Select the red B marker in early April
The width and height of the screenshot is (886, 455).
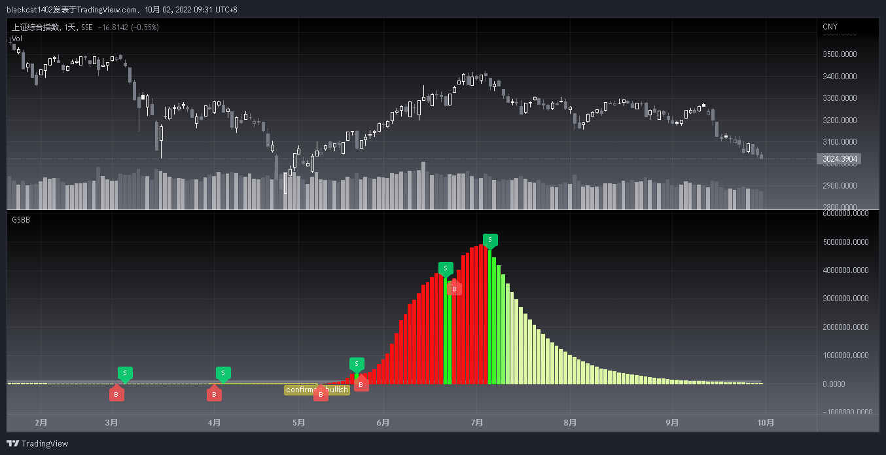[x=214, y=393]
